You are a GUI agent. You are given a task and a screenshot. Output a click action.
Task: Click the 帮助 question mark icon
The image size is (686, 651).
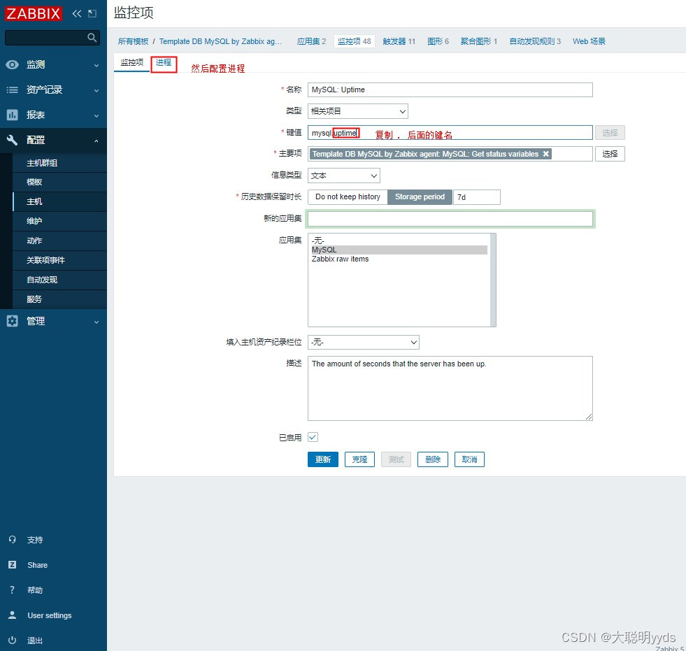(13, 589)
